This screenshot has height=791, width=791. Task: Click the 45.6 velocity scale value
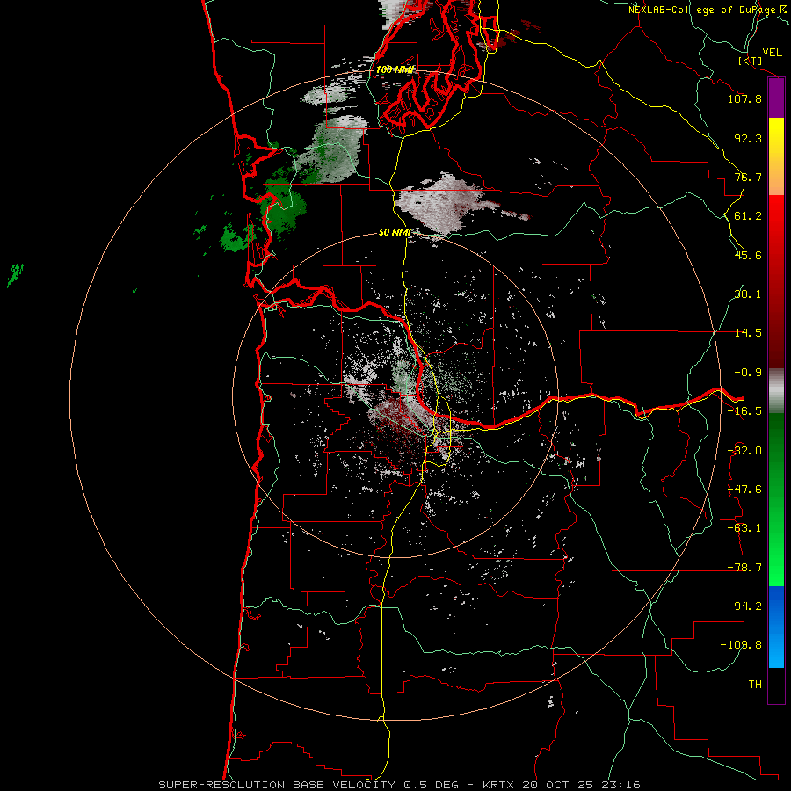748,255
